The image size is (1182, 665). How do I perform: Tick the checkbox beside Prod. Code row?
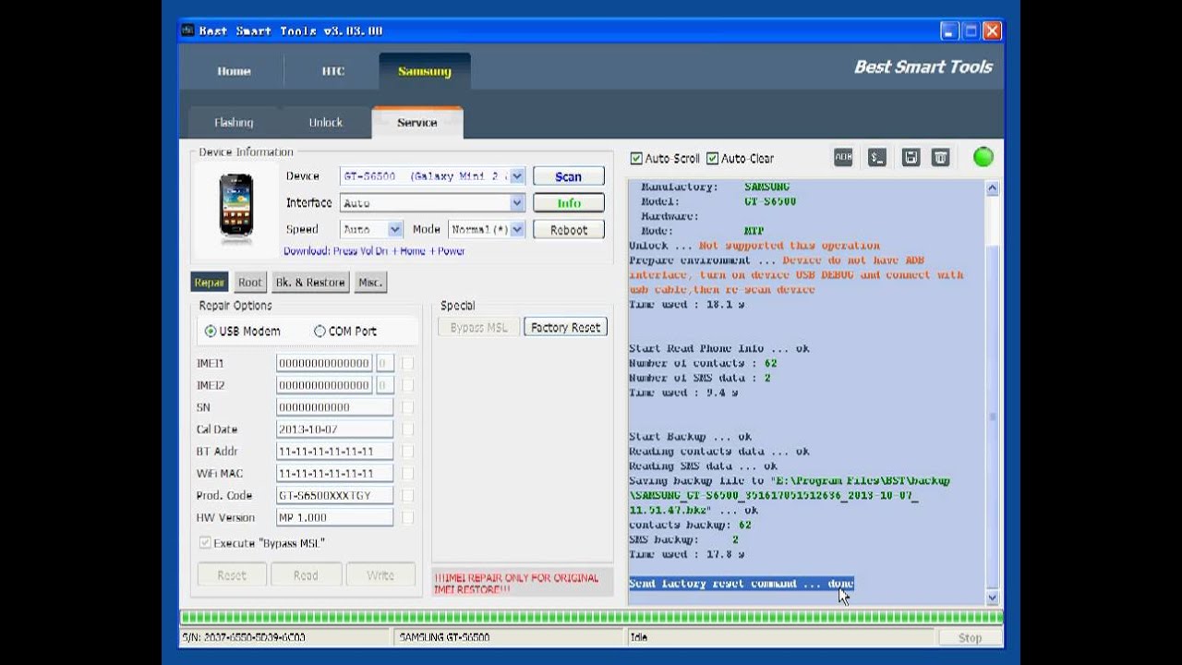(x=407, y=496)
